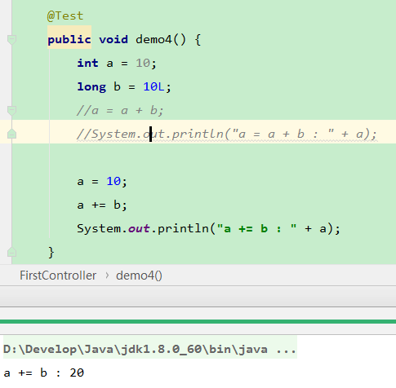Collapse comment block start fold marker
Image resolution: width=396 pixels, height=388 pixels.
tap(11, 111)
